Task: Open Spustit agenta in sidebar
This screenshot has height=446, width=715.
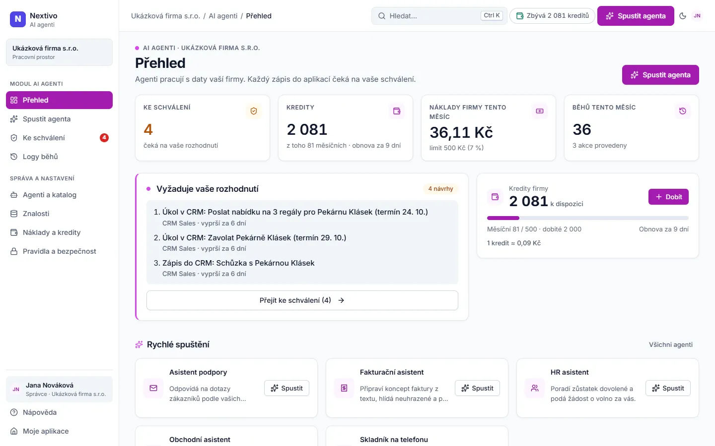Action: [59, 119]
